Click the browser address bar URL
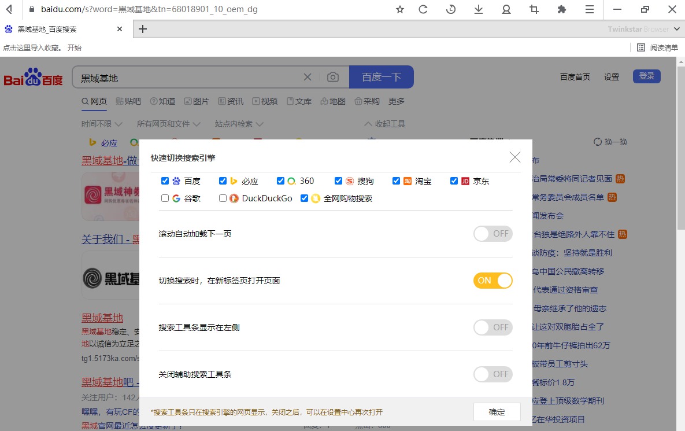 click(149, 9)
